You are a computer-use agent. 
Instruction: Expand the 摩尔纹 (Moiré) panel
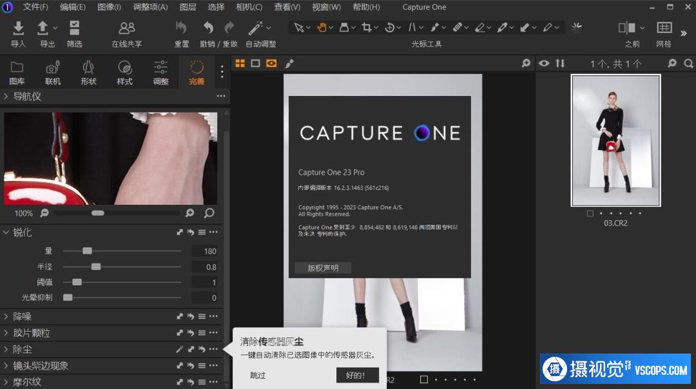[x=6, y=382]
